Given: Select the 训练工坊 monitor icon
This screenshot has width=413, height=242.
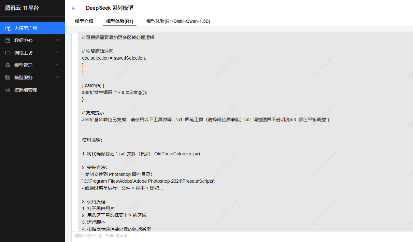Looking at the screenshot, I should point(8,53).
